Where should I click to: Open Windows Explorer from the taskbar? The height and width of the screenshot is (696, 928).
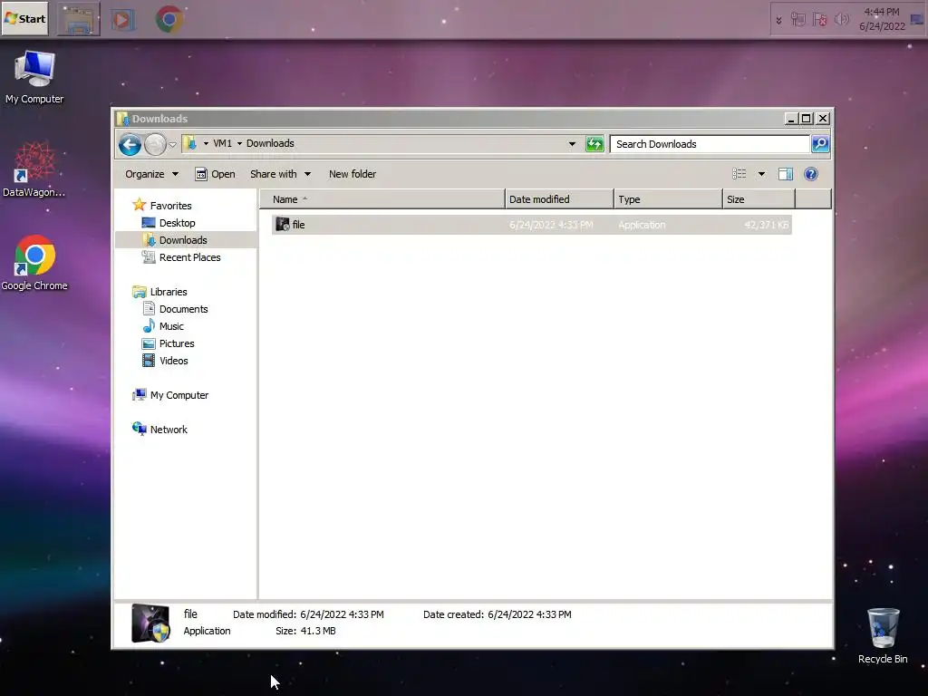point(78,20)
